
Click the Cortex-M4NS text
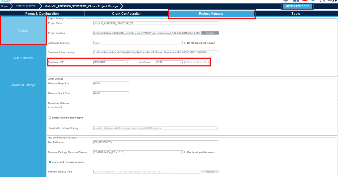click(55, 107)
